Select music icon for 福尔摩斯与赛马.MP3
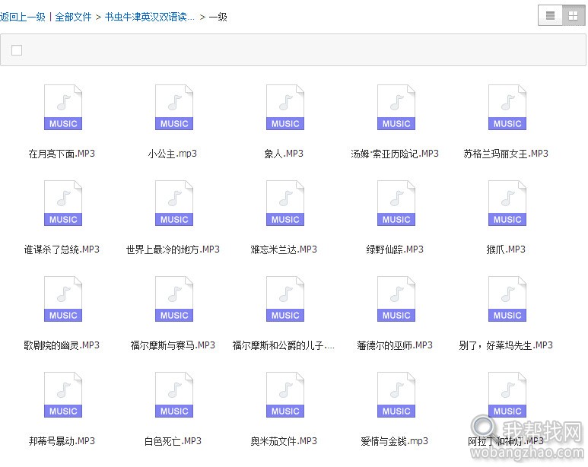 174,299
